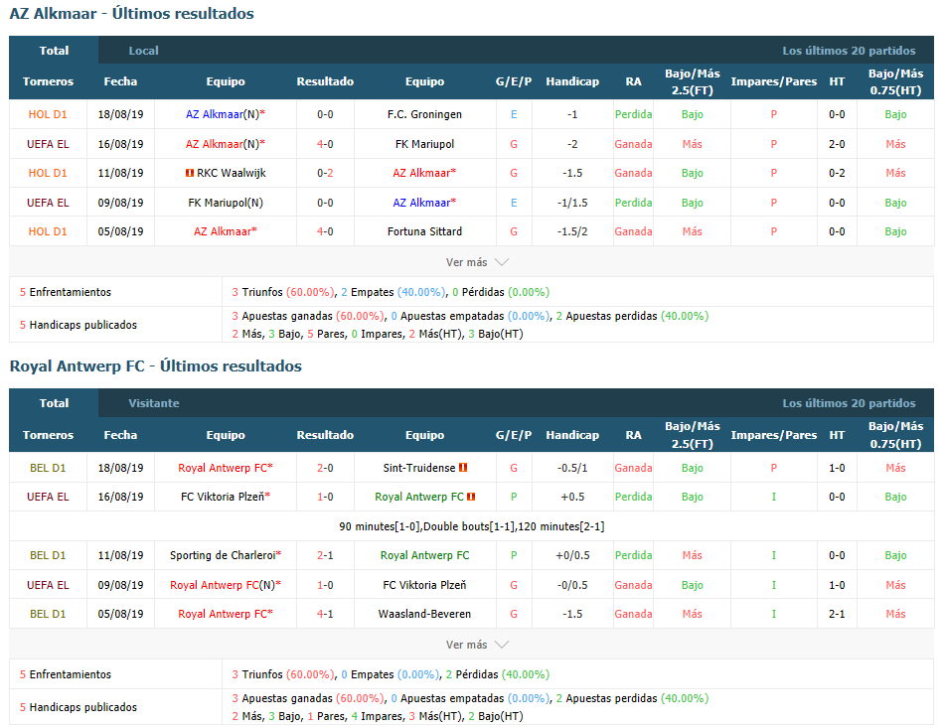
Task: Click red card icon next to Royal Antwerp FC on 16/08/19
Action: 471,497
